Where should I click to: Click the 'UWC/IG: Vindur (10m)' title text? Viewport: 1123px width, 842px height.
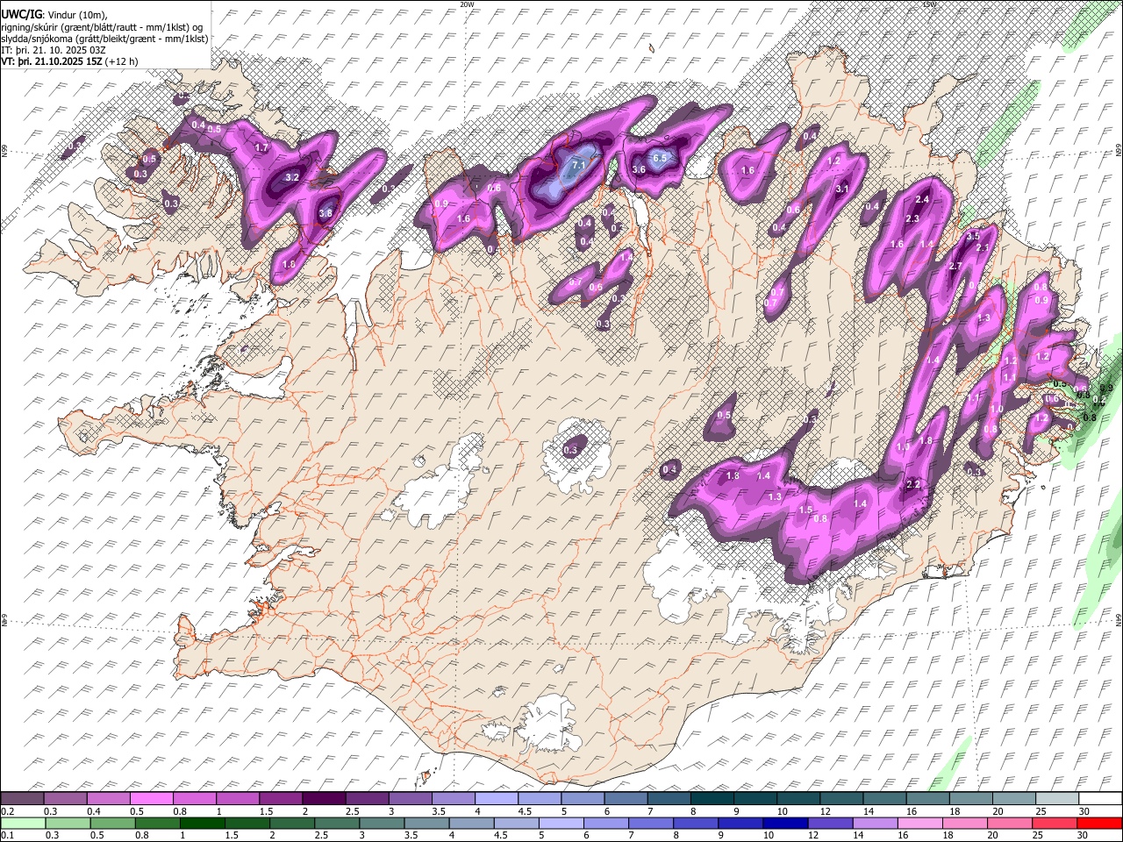54,15
